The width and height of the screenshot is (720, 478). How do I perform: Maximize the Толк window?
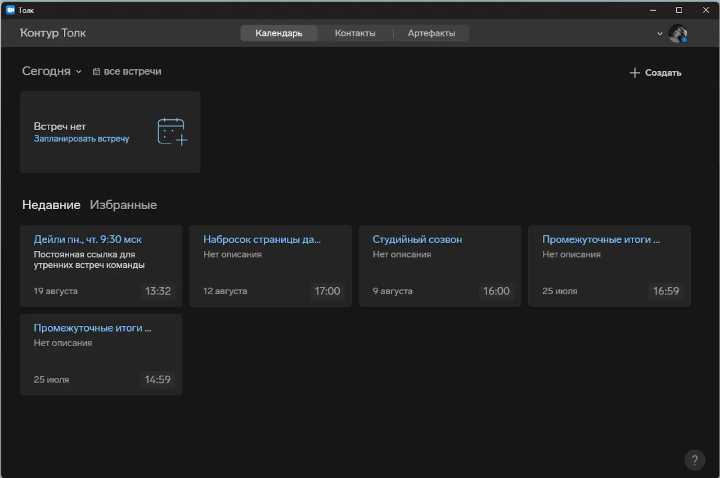pos(679,10)
